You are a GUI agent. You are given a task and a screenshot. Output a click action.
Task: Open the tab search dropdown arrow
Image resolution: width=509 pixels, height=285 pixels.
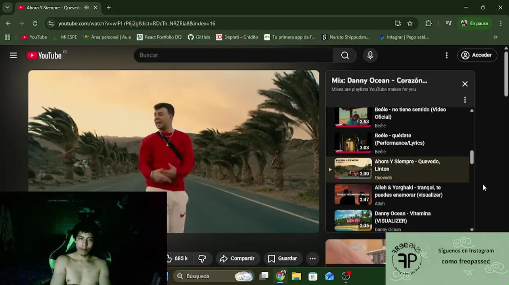click(x=7, y=8)
